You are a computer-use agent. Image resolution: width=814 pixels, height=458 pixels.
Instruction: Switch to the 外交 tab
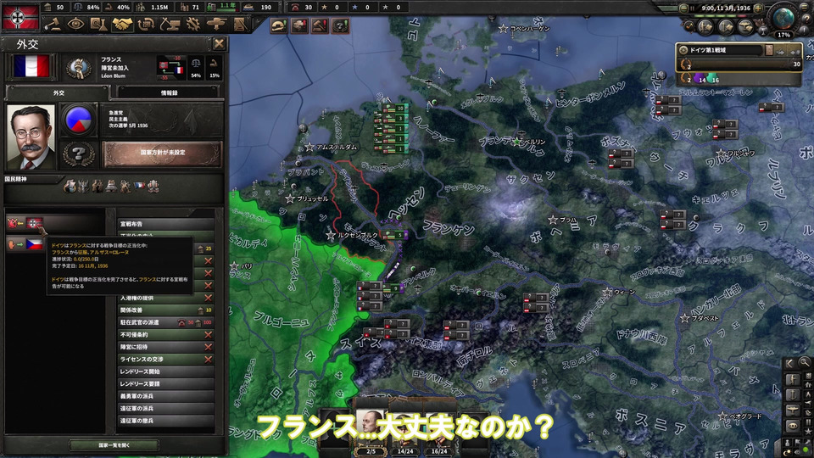59,93
